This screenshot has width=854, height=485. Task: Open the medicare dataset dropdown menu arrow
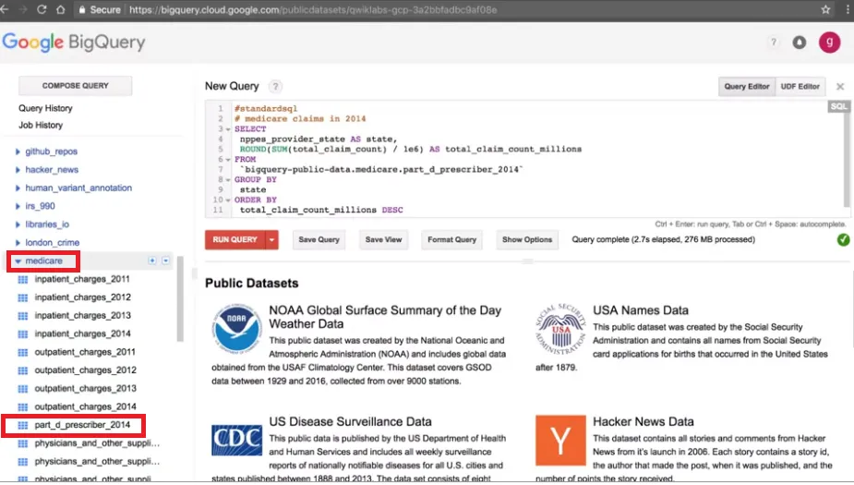(165, 261)
